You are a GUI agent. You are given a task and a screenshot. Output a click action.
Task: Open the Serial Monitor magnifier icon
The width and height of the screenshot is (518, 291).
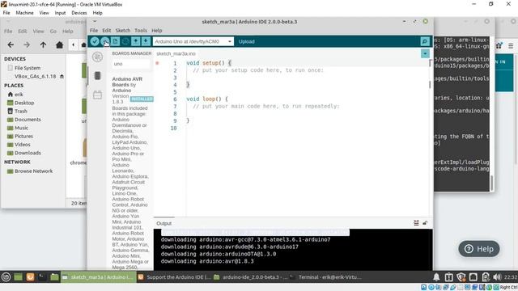point(425,41)
